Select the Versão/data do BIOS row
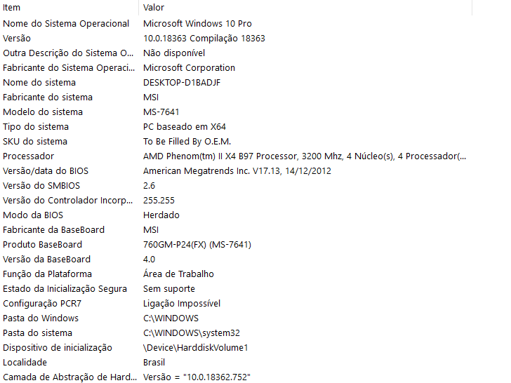 tap(236, 170)
